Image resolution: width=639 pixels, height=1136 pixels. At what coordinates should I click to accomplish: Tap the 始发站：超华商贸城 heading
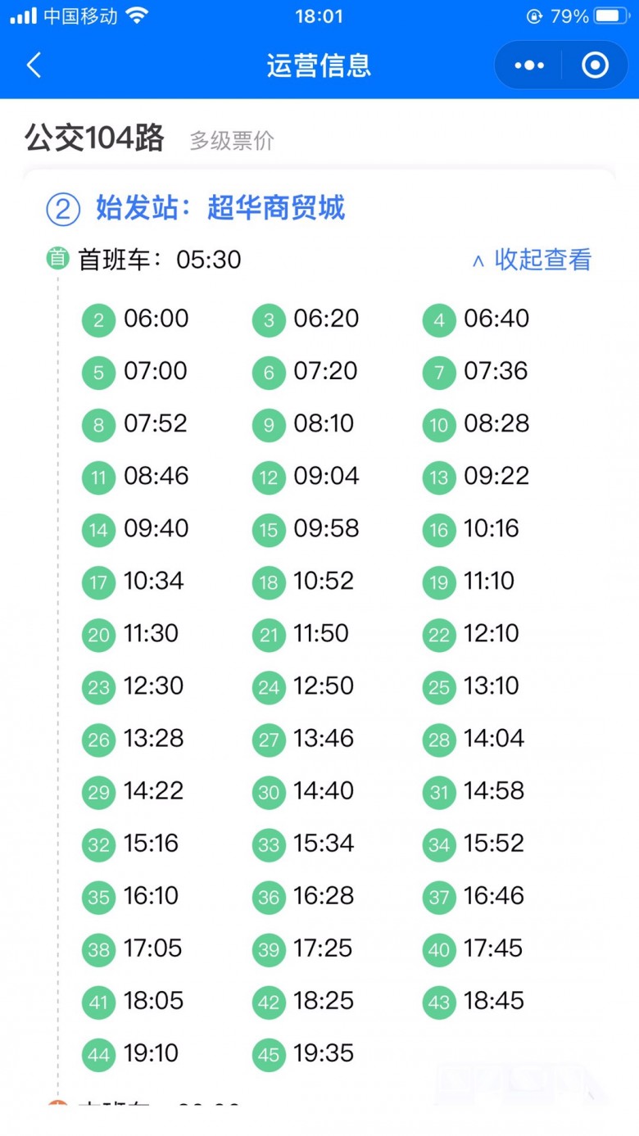tap(220, 208)
